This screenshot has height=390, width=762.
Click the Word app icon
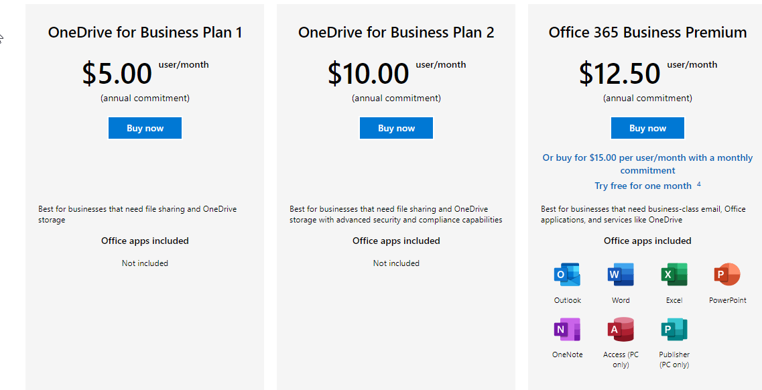pyautogui.click(x=621, y=275)
